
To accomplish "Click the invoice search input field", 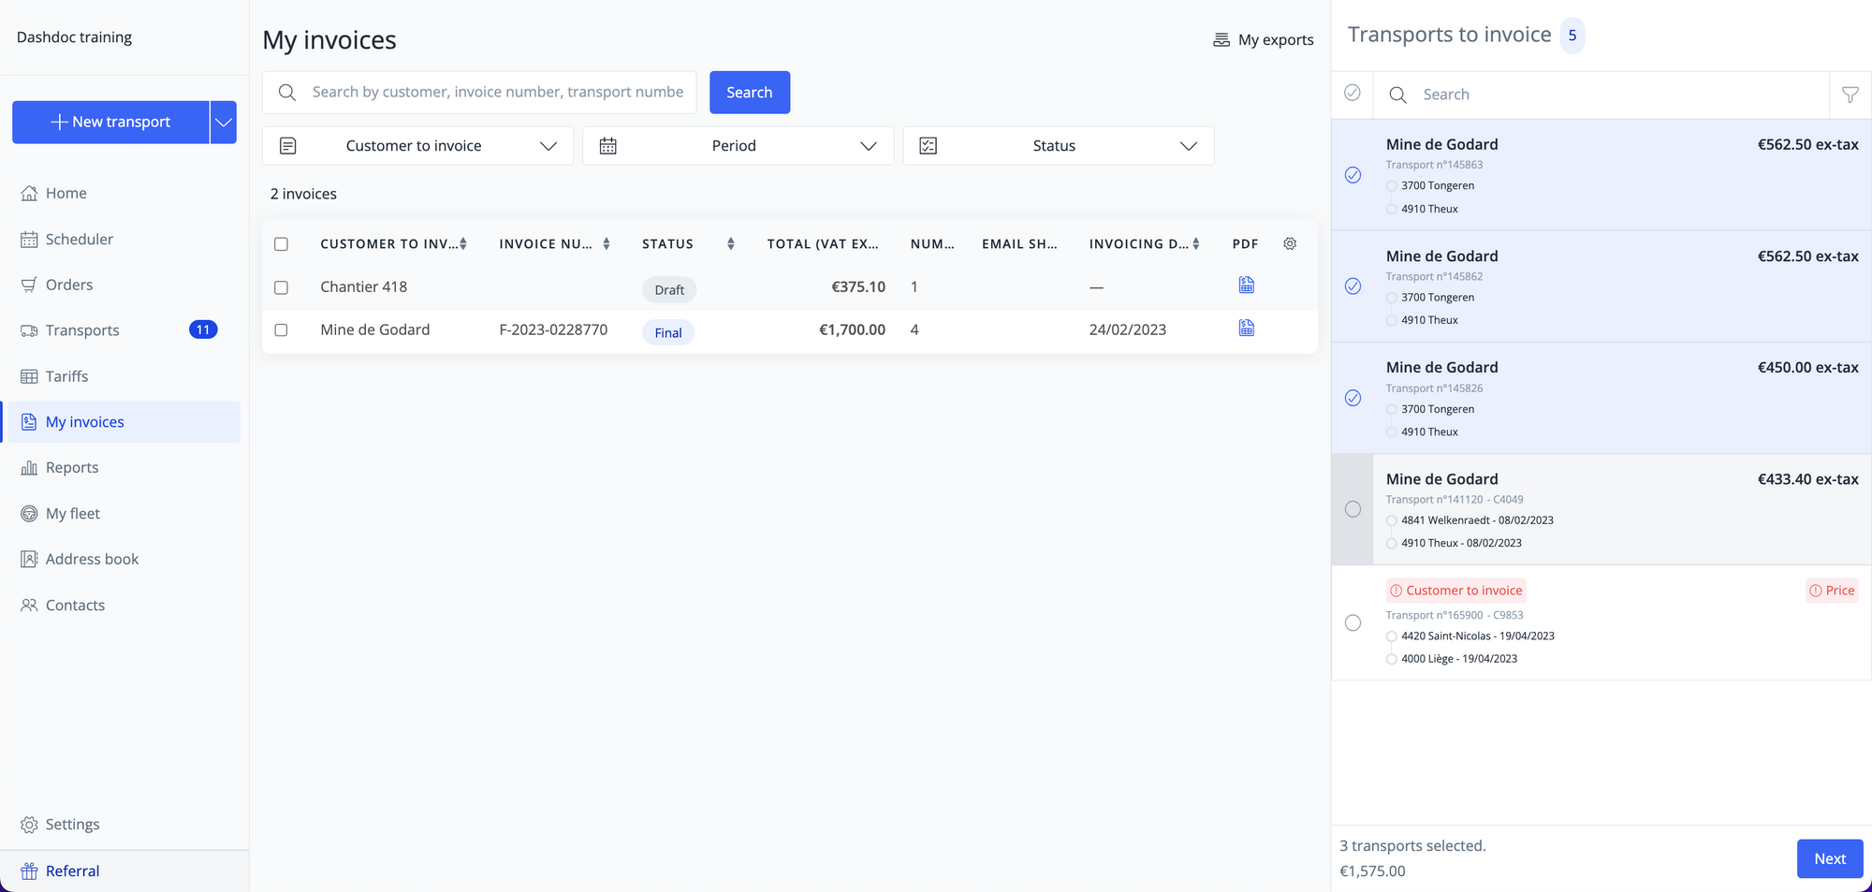I will click(479, 92).
